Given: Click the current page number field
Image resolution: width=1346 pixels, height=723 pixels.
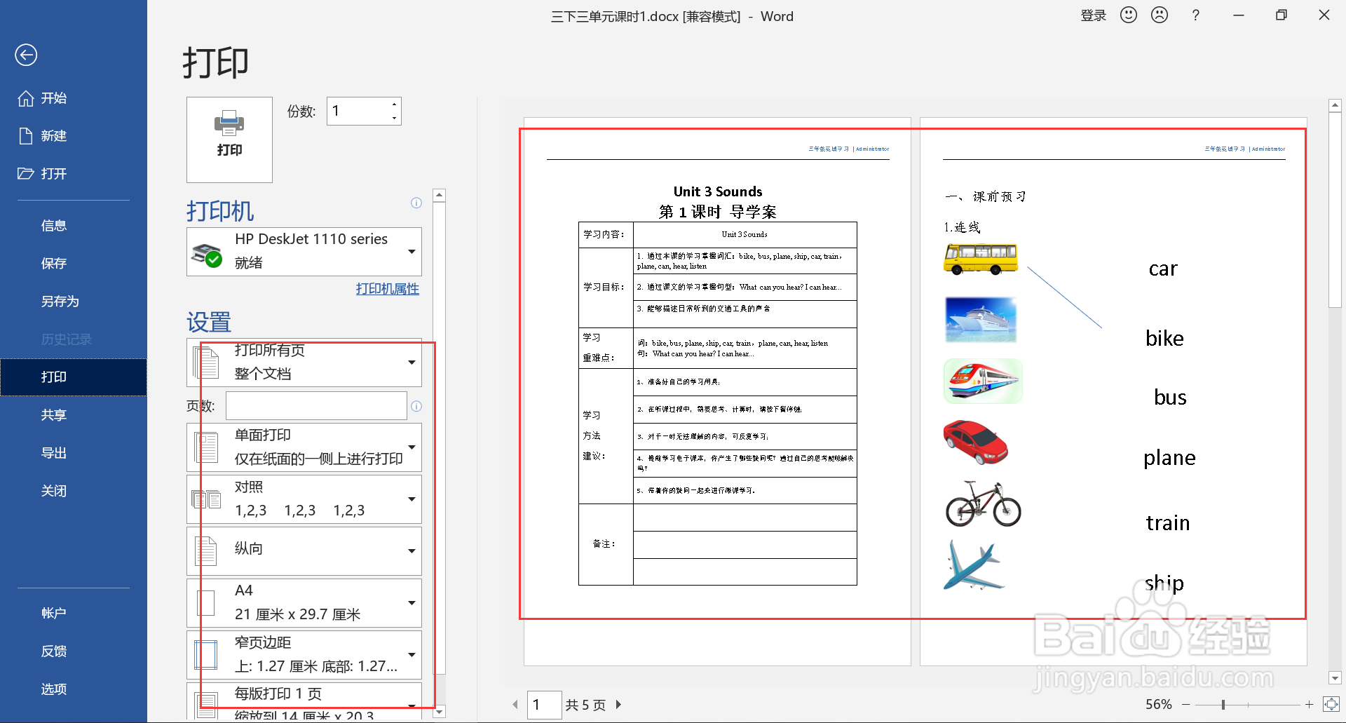Looking at the screenshot, I should point(544,705).
